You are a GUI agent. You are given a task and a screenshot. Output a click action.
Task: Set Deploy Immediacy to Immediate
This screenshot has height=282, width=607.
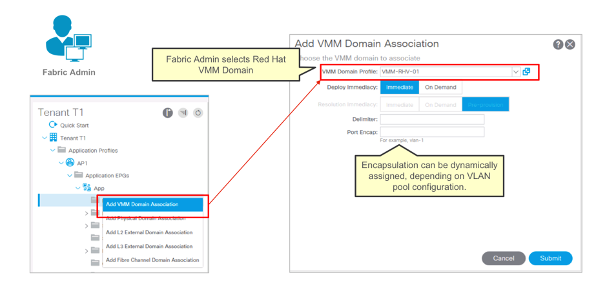pos(399,88)
